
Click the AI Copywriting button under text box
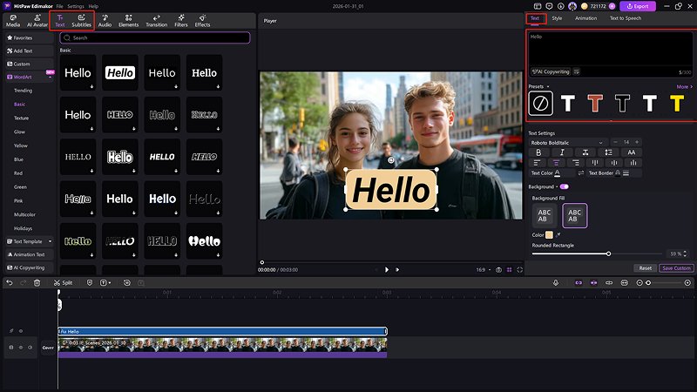[x=551, y=71]
